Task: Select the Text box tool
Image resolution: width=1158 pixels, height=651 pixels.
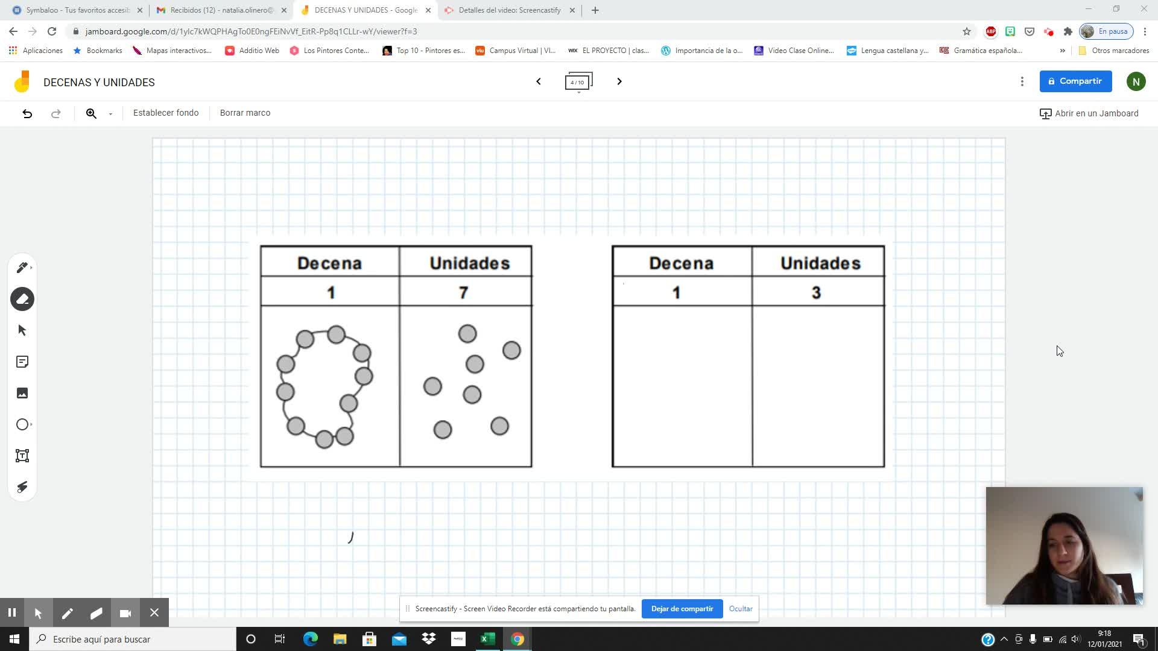Action: click(22, 456)
